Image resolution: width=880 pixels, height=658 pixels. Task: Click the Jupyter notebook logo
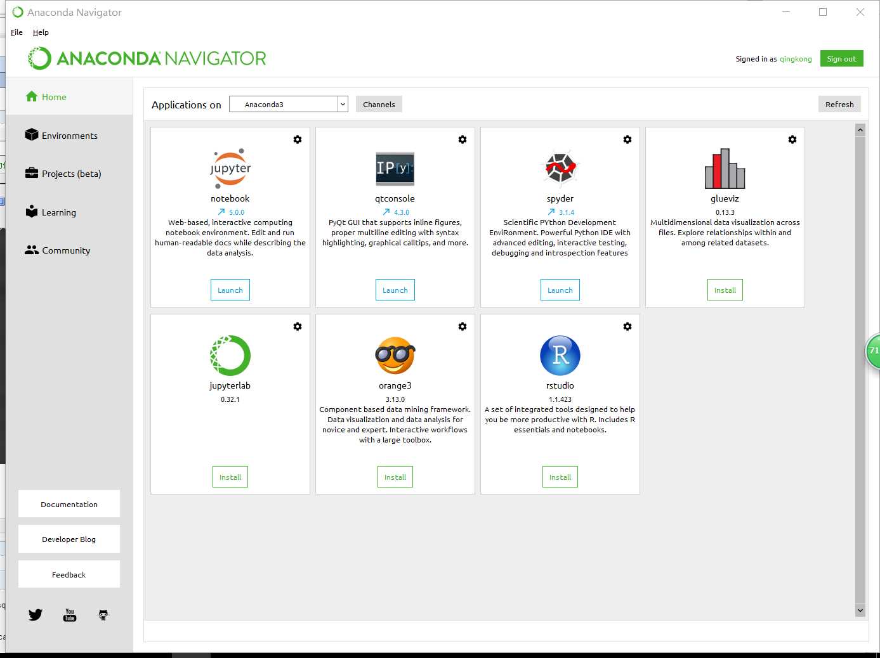pos(230,169)
